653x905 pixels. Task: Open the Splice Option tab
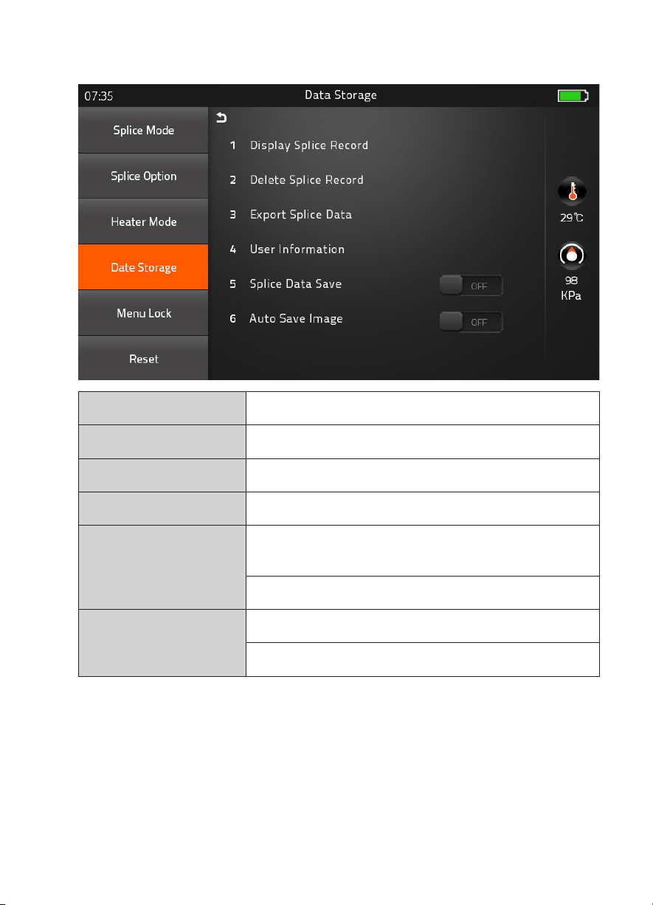(x=143, y=176)
